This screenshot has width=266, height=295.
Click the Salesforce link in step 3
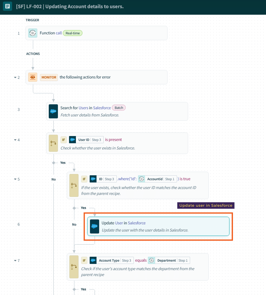[102, 108]
